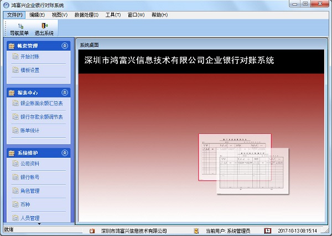Collapse the 系统维护 panel chevron
The height and width of the screenshot is (236, 332).
[65, 153]
